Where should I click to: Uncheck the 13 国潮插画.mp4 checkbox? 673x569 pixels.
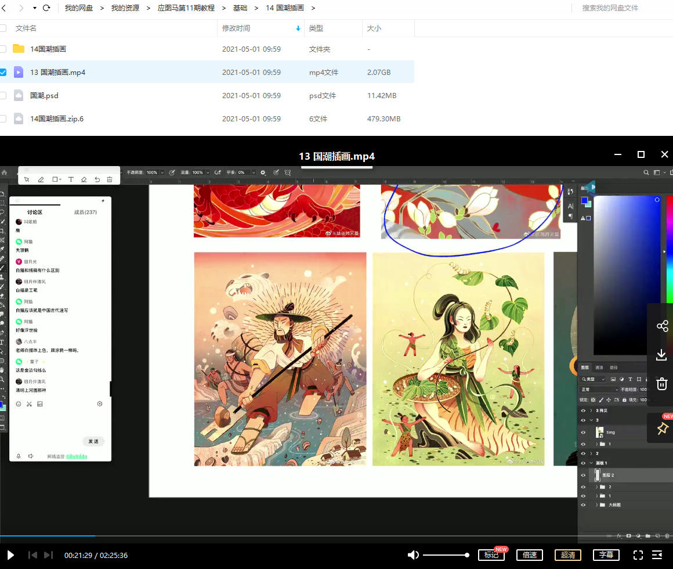click(x=3, y=73)
